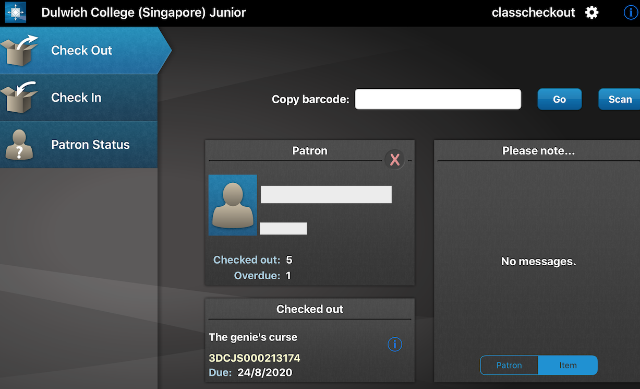Click the Checked out count 5
640x389 pixels.
tap(289, 260)
